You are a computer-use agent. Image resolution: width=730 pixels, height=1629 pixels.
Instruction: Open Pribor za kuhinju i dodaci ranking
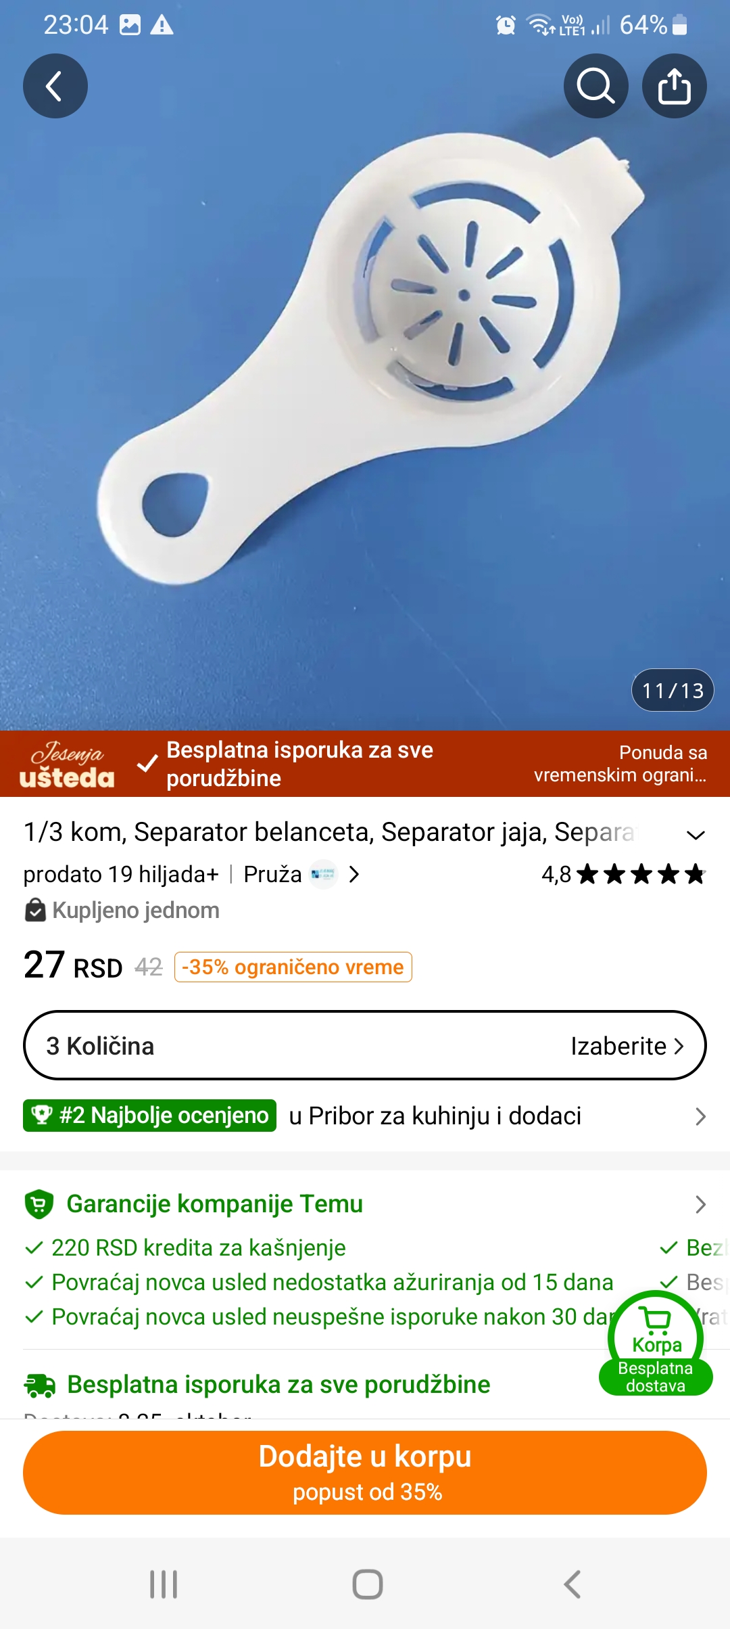click(x=435, y=1116)
